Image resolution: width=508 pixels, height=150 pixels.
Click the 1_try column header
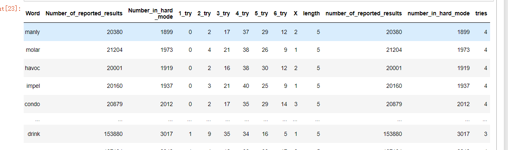pos(185,14)
